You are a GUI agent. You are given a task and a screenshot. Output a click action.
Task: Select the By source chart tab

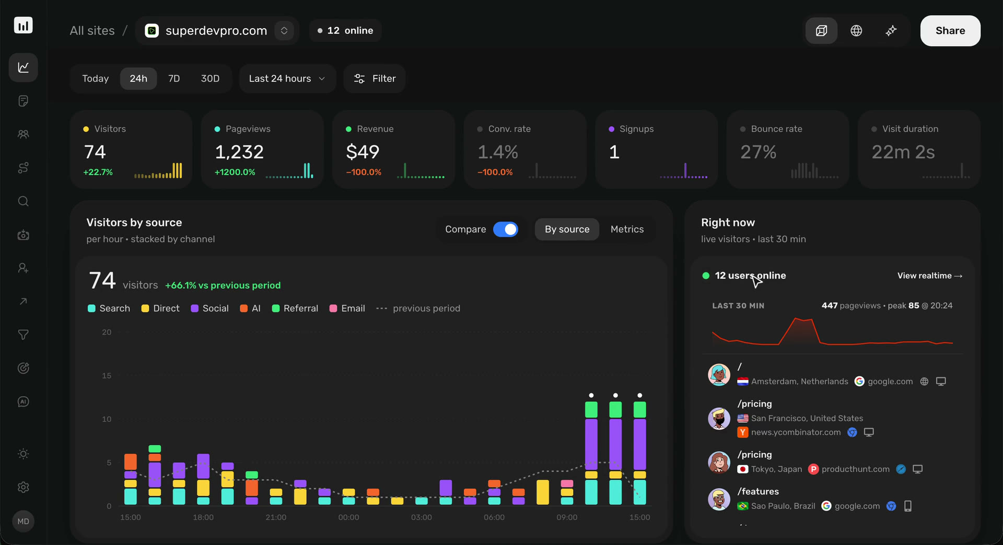click(x=567, y=229)
